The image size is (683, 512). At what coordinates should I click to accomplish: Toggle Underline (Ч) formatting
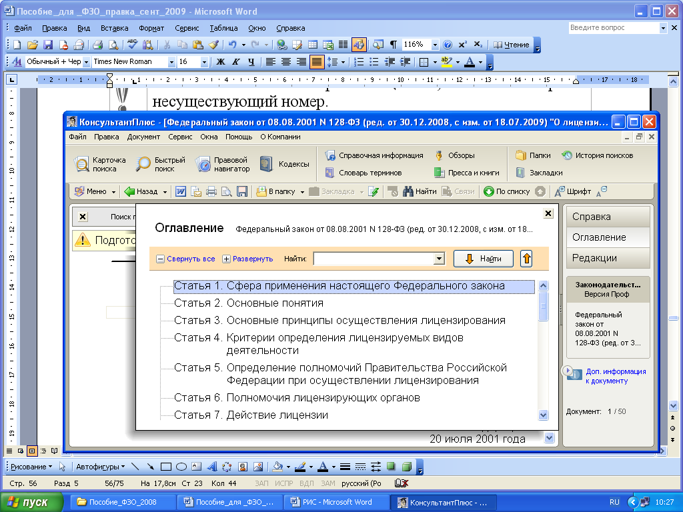(251, 62)
